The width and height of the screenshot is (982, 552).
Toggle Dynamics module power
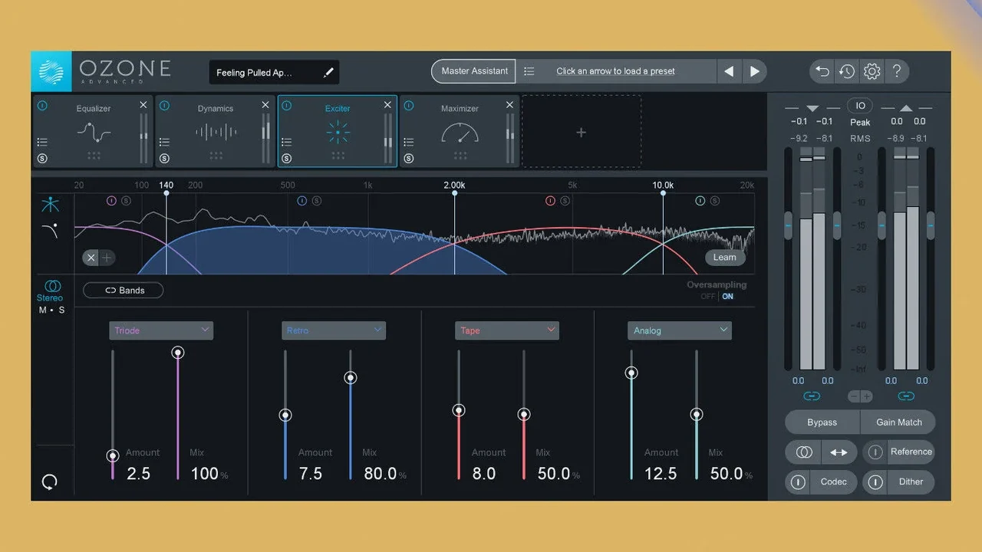tap(164, 107)
